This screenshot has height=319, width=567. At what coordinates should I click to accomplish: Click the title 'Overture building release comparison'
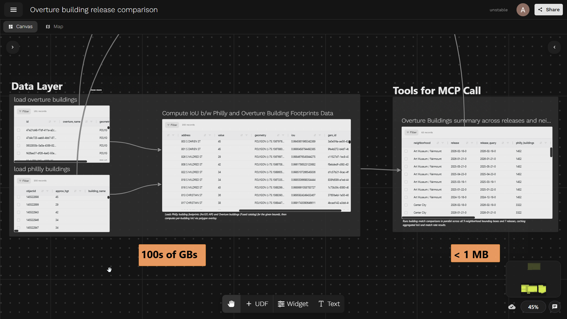click(94, 10)
